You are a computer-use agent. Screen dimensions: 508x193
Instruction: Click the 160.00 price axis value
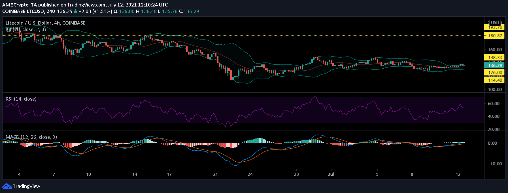click(x=495, y=49)
